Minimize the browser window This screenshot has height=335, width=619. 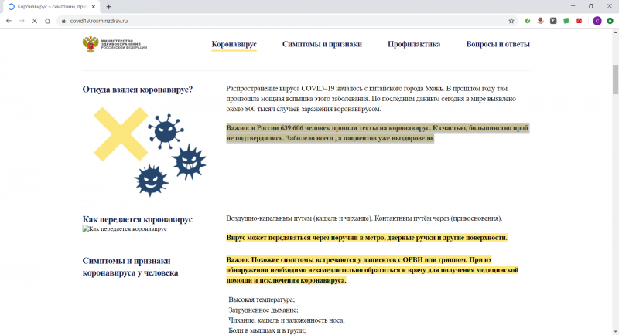[x=573, y=6]
